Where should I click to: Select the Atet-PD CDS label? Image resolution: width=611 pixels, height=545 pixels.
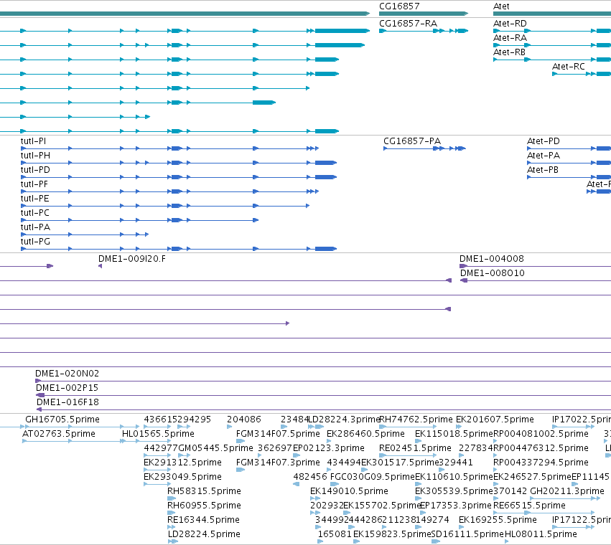pos(544,141)
